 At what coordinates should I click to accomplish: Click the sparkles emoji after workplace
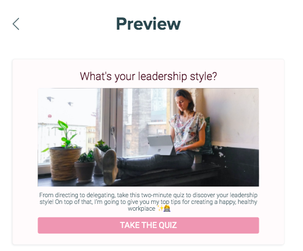tap(160, 208)
